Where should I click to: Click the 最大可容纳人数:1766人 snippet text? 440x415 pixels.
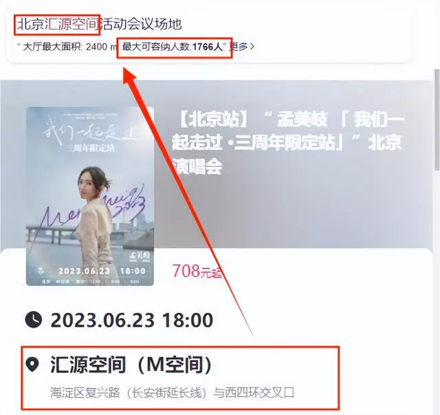[x=173, y=47]
